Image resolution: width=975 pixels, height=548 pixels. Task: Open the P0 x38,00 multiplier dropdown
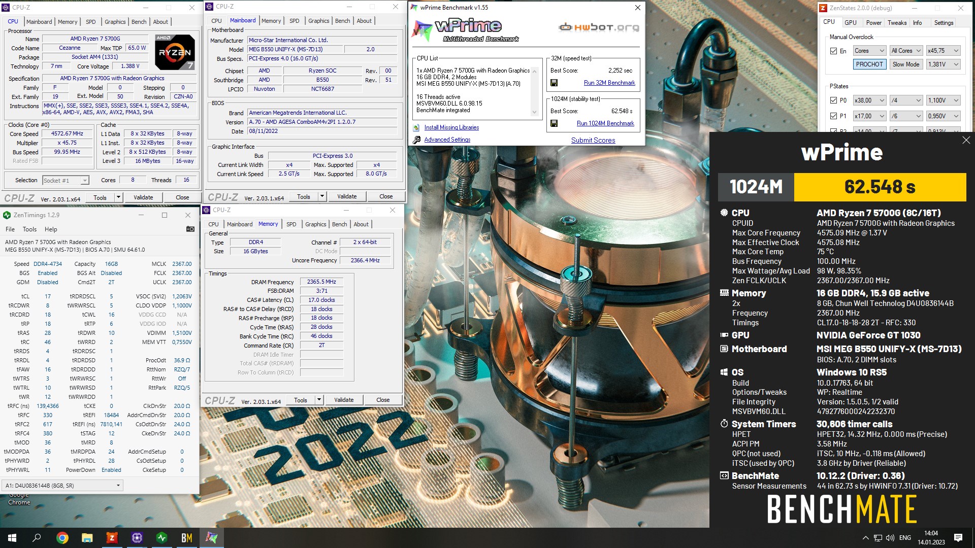point(869,100)
